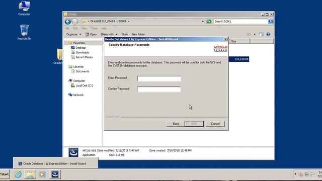
Task: Open the Edit menu in Explorer
Action: (x=75, y=28)
